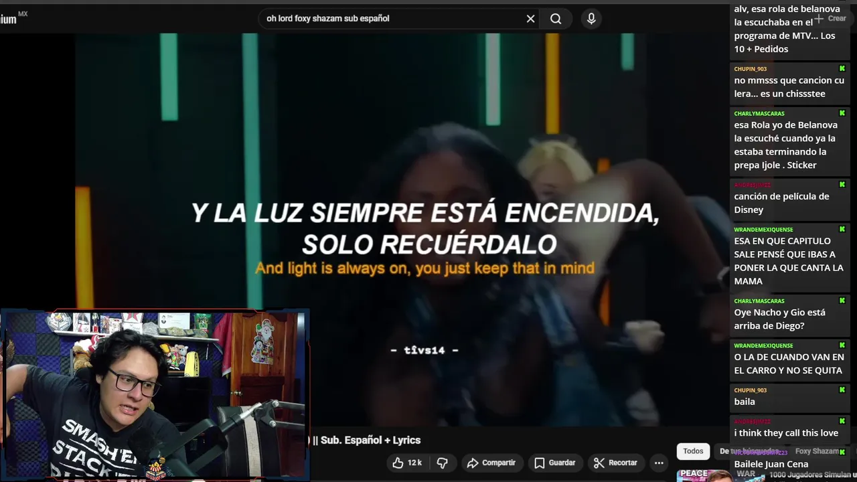
Task: Click CHUPIN_903 username above 'no mmsss' message
Action: [750, 69]
